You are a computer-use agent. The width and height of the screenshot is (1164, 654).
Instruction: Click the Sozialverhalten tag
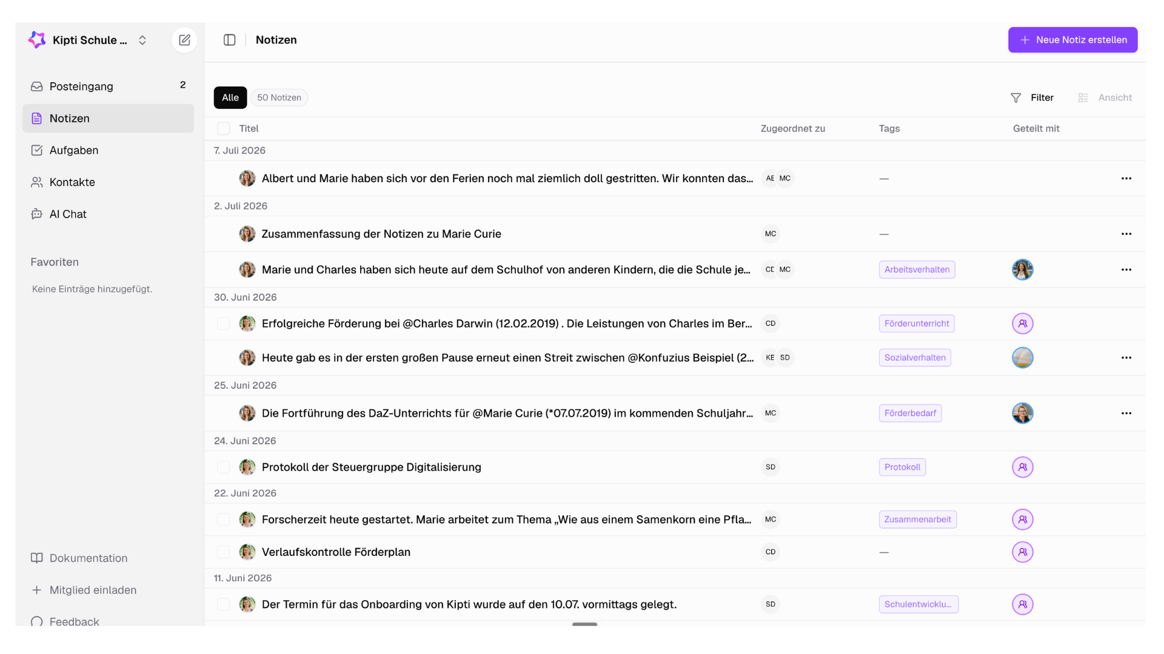click(x=915, y=358)
